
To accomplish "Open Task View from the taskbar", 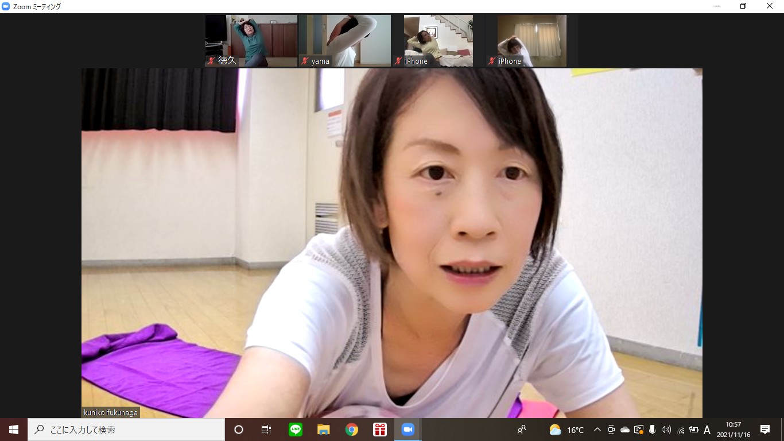I will [x=266, y=430].
